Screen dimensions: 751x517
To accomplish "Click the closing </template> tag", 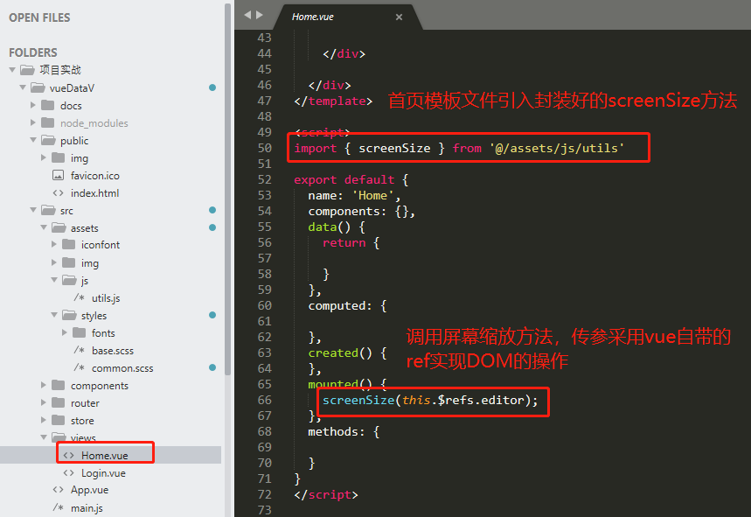I will point(333,101).
